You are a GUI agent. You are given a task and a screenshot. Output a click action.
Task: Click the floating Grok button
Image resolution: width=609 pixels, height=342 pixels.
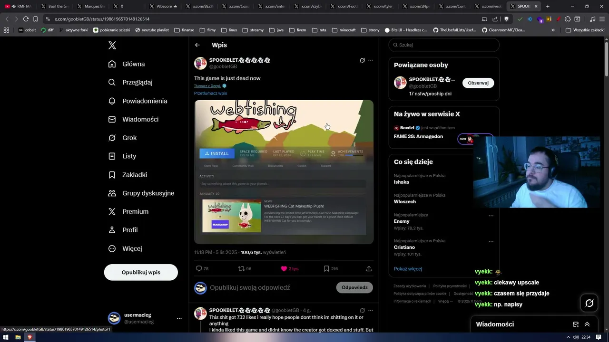589,303
